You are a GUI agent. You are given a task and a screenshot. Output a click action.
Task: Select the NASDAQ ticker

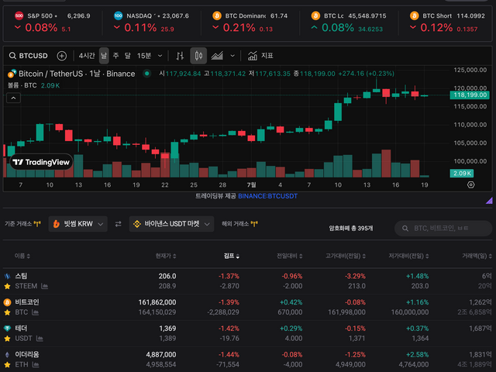point(151,22)
